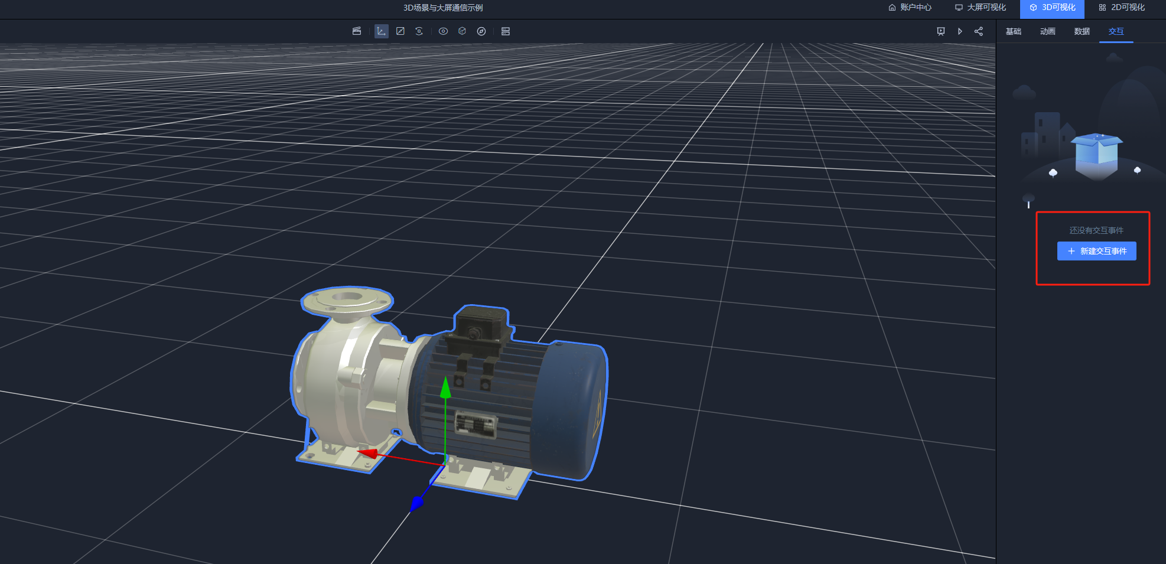Select the rotate tool icon

(419, 31)
